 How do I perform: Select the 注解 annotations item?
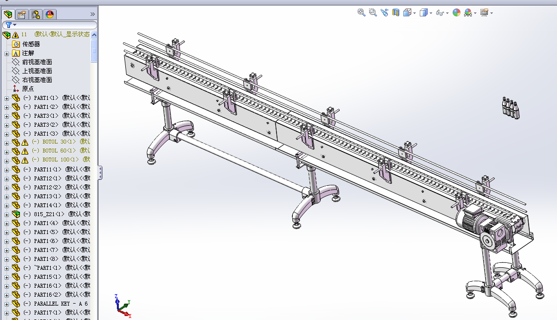(28, 53)
